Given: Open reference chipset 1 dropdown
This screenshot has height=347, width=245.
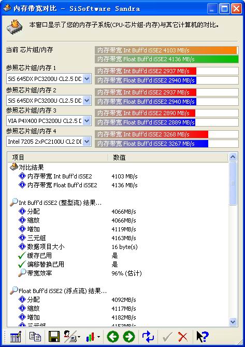Looking at the screenshot, I should coord(87,78).
